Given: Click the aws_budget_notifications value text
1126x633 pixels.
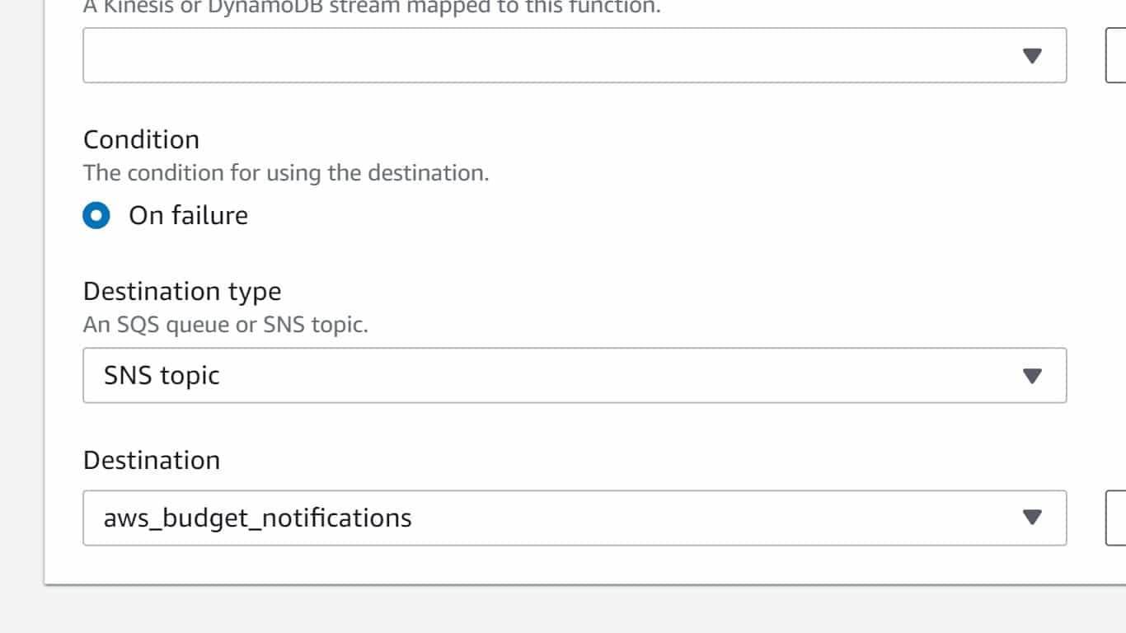Looking at the screenshot, I should (257, 518).
